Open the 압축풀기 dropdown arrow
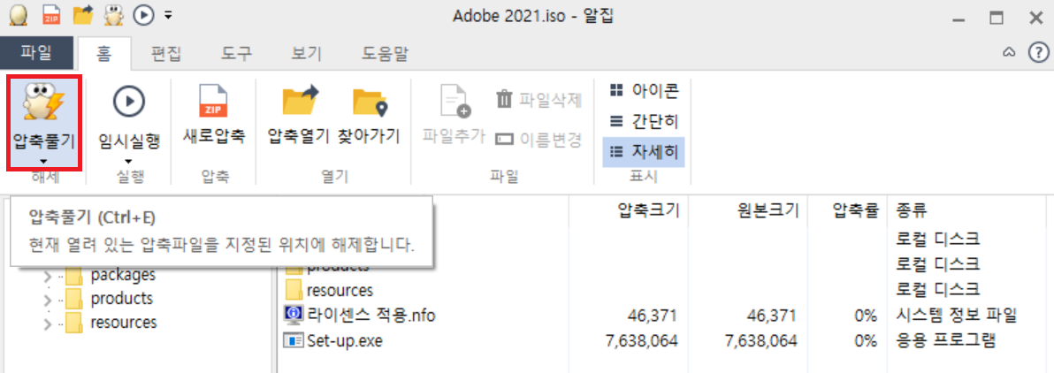1054x373 pixels. pos(44,161)
